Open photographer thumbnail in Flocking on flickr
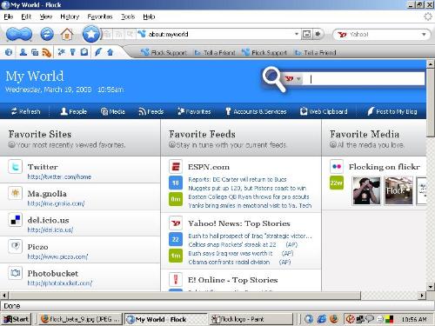 tap(366, 190)
